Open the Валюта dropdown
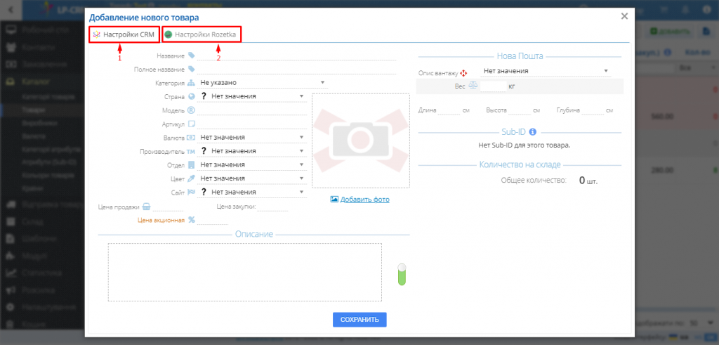 click(x=252, y=137)
